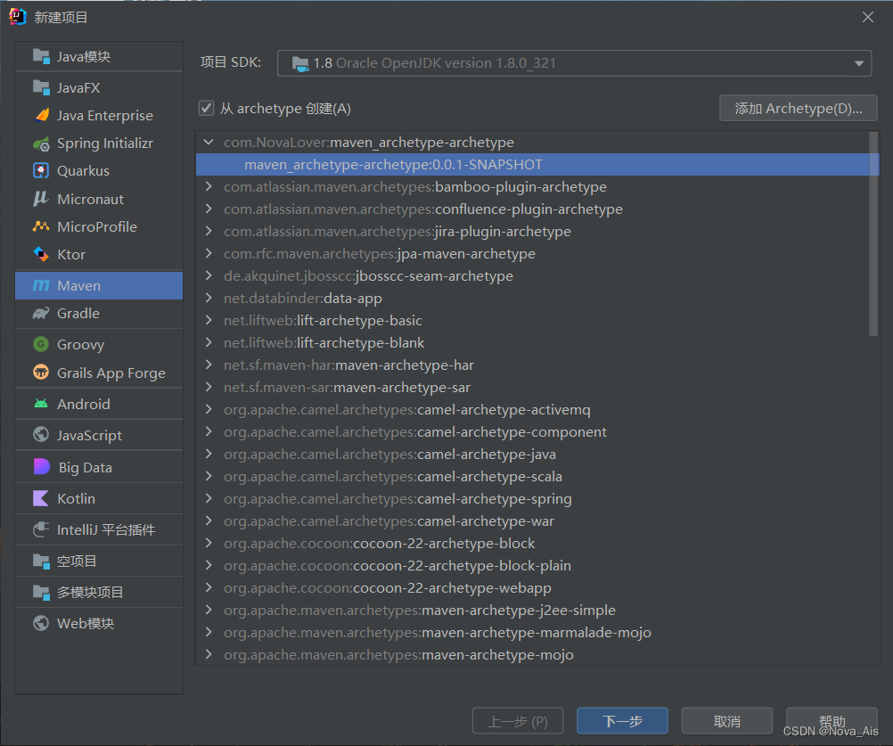Expand the maven-archetype-sar node
This screenshot has width=893, height=746.
(x=209, y=387)
